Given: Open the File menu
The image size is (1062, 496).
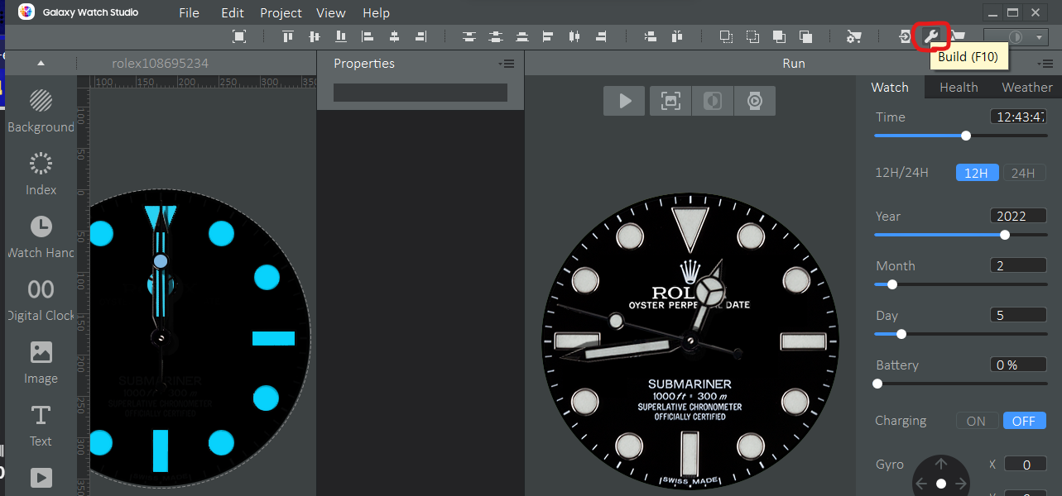Looking at the screenshot, I should (189, 13).
